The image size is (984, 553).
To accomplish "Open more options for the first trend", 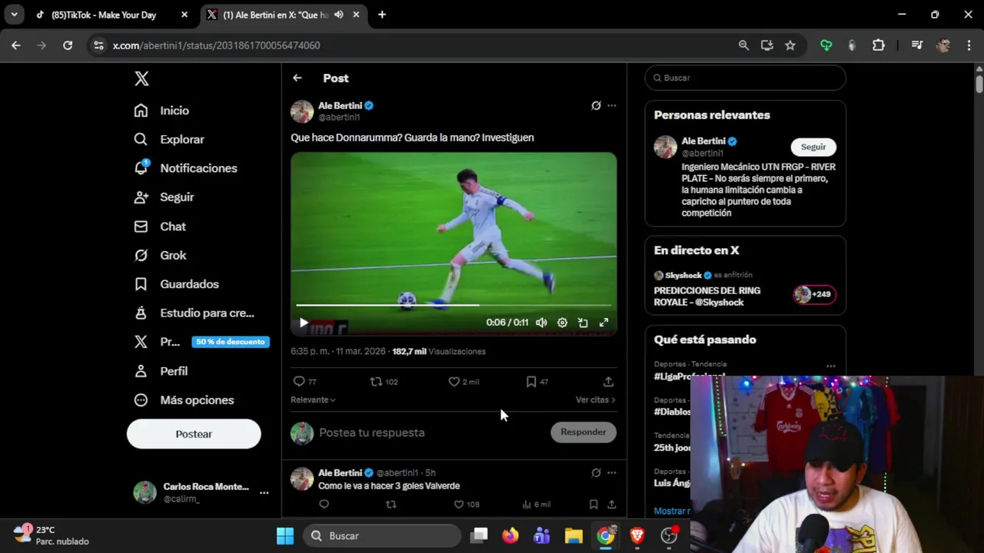I will [x=830, y=367].
